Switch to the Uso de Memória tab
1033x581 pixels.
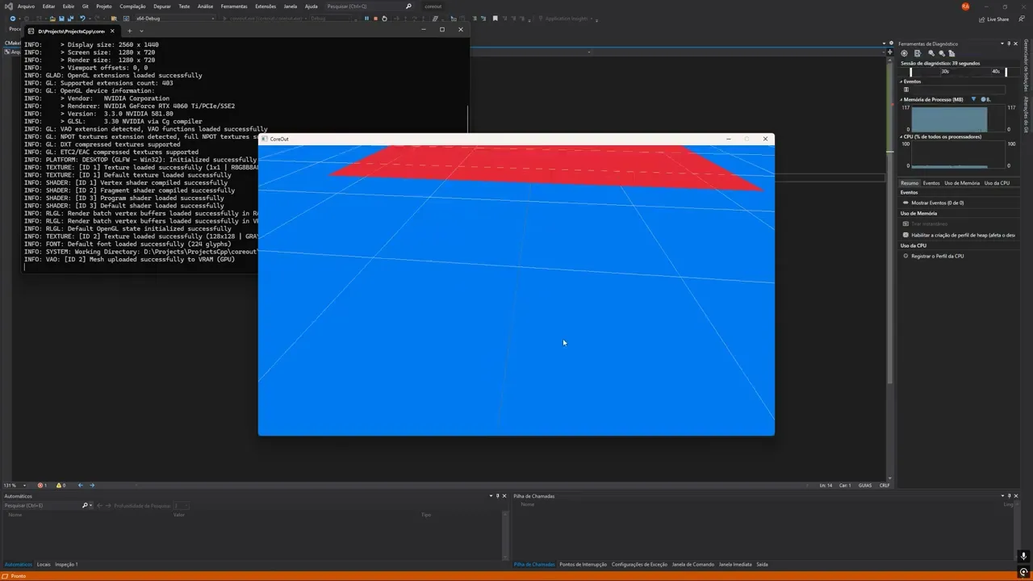tap(962, 183)
